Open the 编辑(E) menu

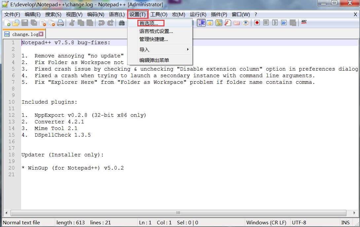pos(33,15)
